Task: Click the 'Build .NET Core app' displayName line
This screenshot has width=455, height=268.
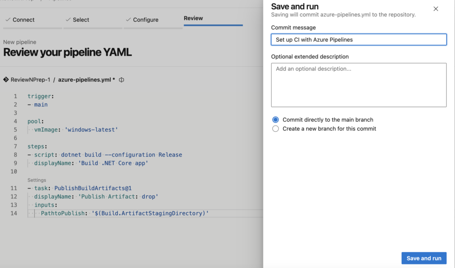Action: [x=91, y=163]
